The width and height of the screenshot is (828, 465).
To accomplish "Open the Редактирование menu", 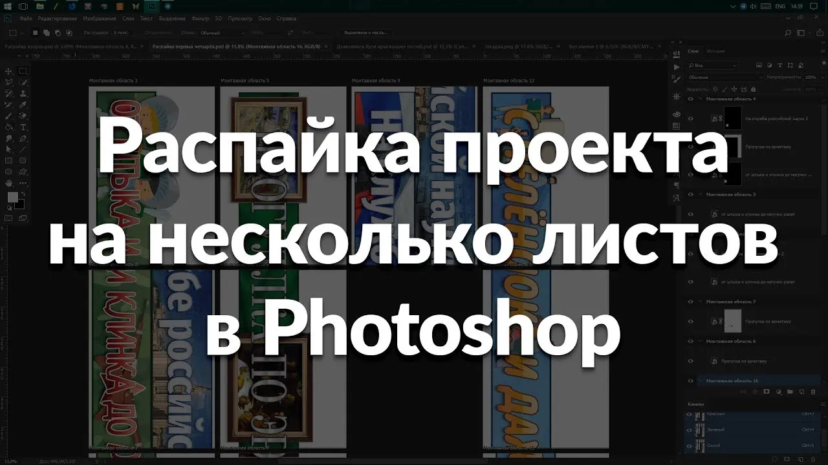I will coord(58,19).
